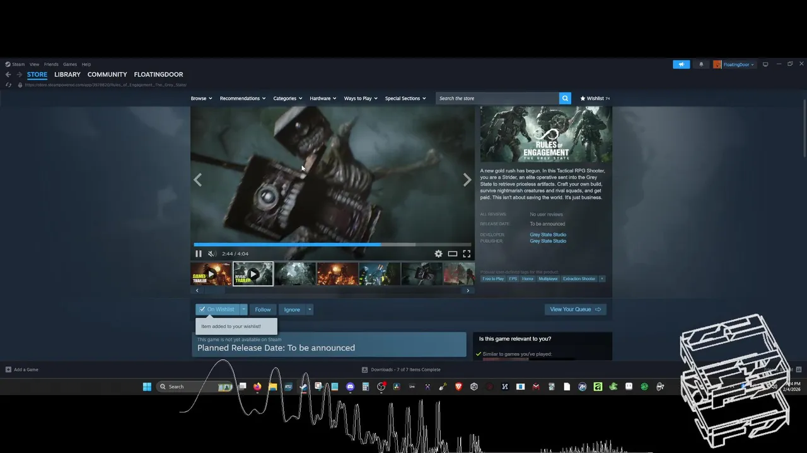The image size is (807, 453).
Task: Expand the Categories menu
Action: pos(287,98)
